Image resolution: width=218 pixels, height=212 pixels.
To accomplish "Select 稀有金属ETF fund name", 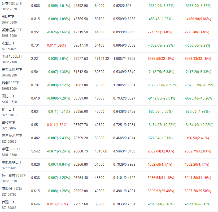I will (x=12, y=70).
